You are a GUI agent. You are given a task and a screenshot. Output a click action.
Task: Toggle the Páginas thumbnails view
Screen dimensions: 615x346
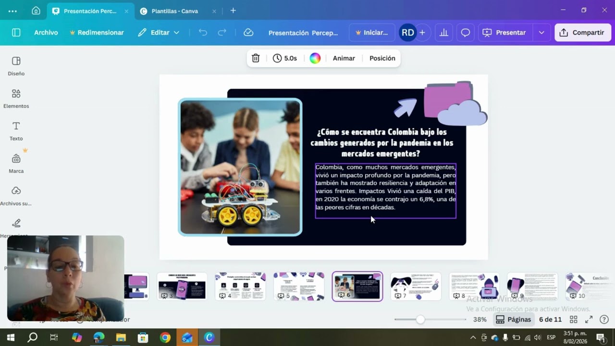(514, 320)
